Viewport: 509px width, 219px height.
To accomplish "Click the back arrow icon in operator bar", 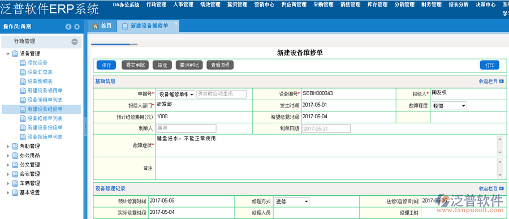I will tap(68, 27).
